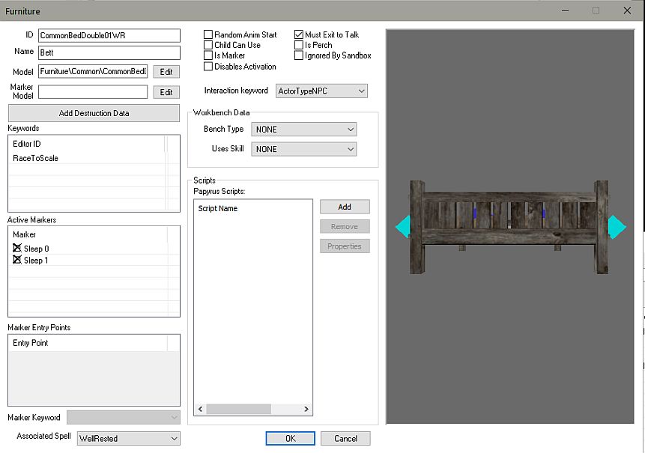Click the Add Destruction Data button
The height and width of the screenshot is (453, 645).
click(x=94, y=113)
